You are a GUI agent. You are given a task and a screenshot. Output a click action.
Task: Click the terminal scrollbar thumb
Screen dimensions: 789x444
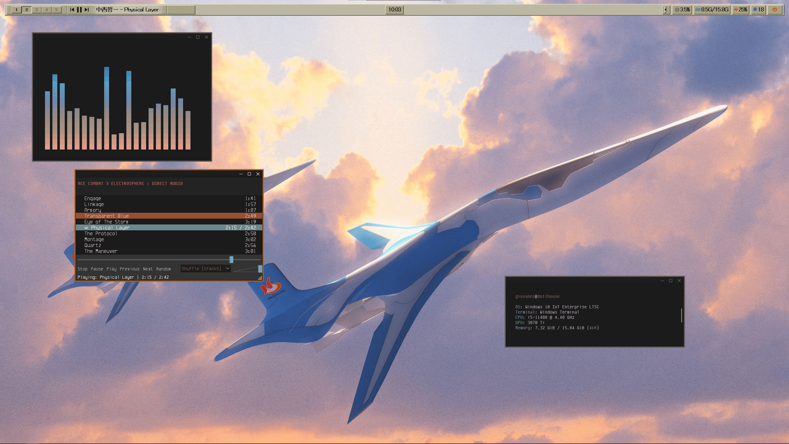(681, 315)
